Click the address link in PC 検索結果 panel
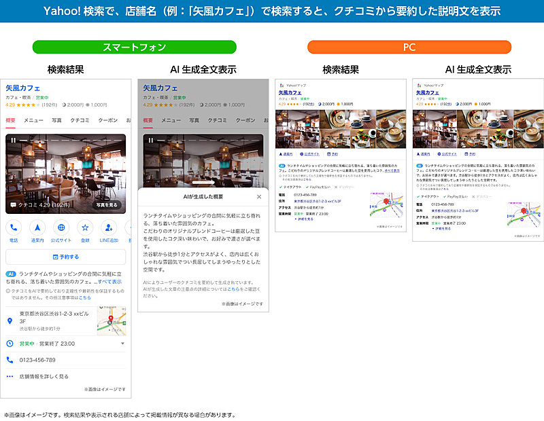 click(x=318, y=201)
